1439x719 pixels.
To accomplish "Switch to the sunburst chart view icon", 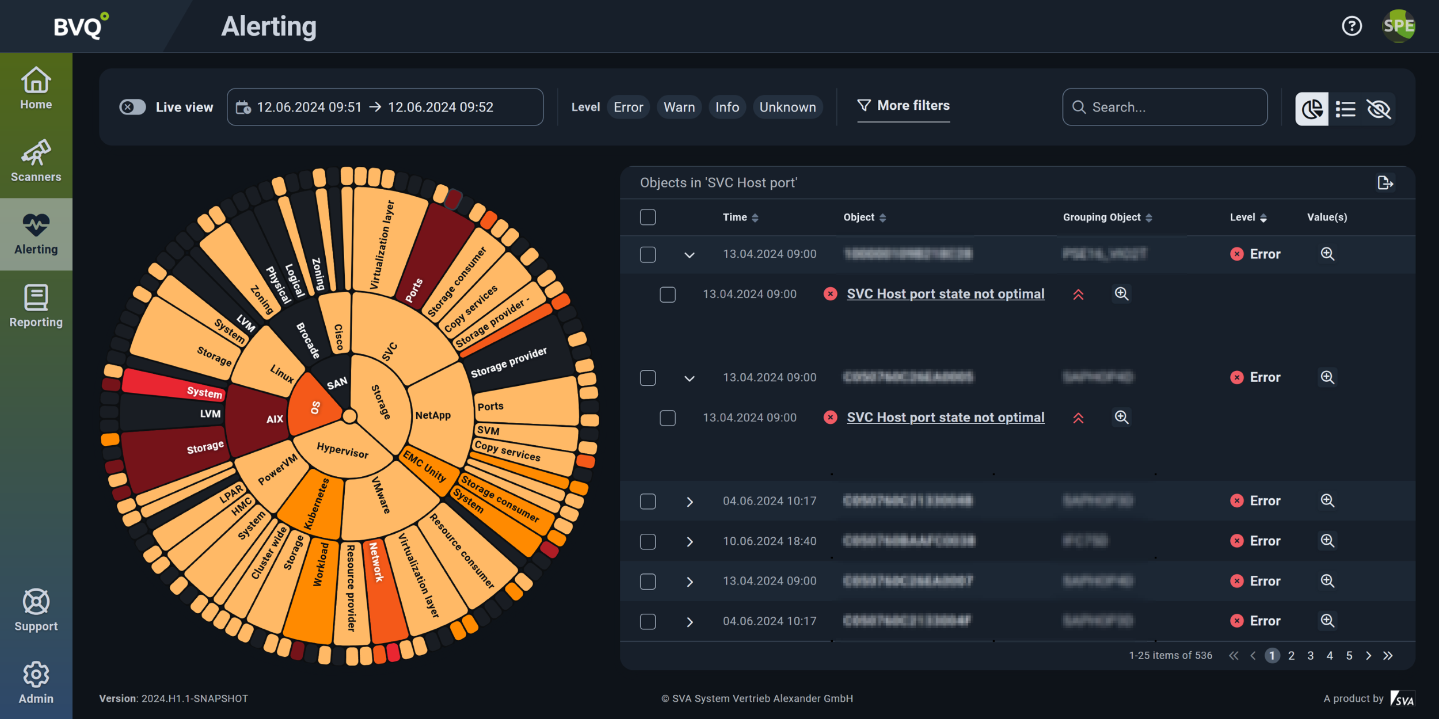I will (x=1311, y=108).
